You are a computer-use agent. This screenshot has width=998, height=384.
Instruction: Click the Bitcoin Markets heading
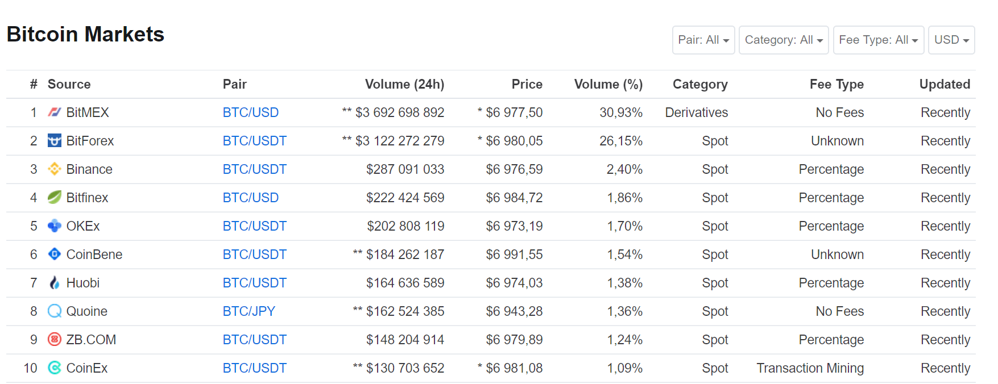click(85, 34)
